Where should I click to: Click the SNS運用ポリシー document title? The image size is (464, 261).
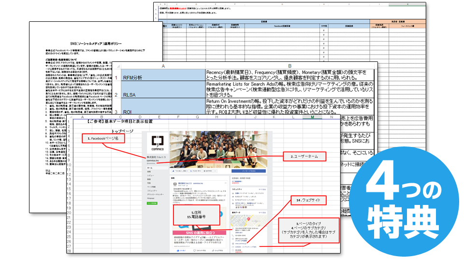click(x=96, y=44)
